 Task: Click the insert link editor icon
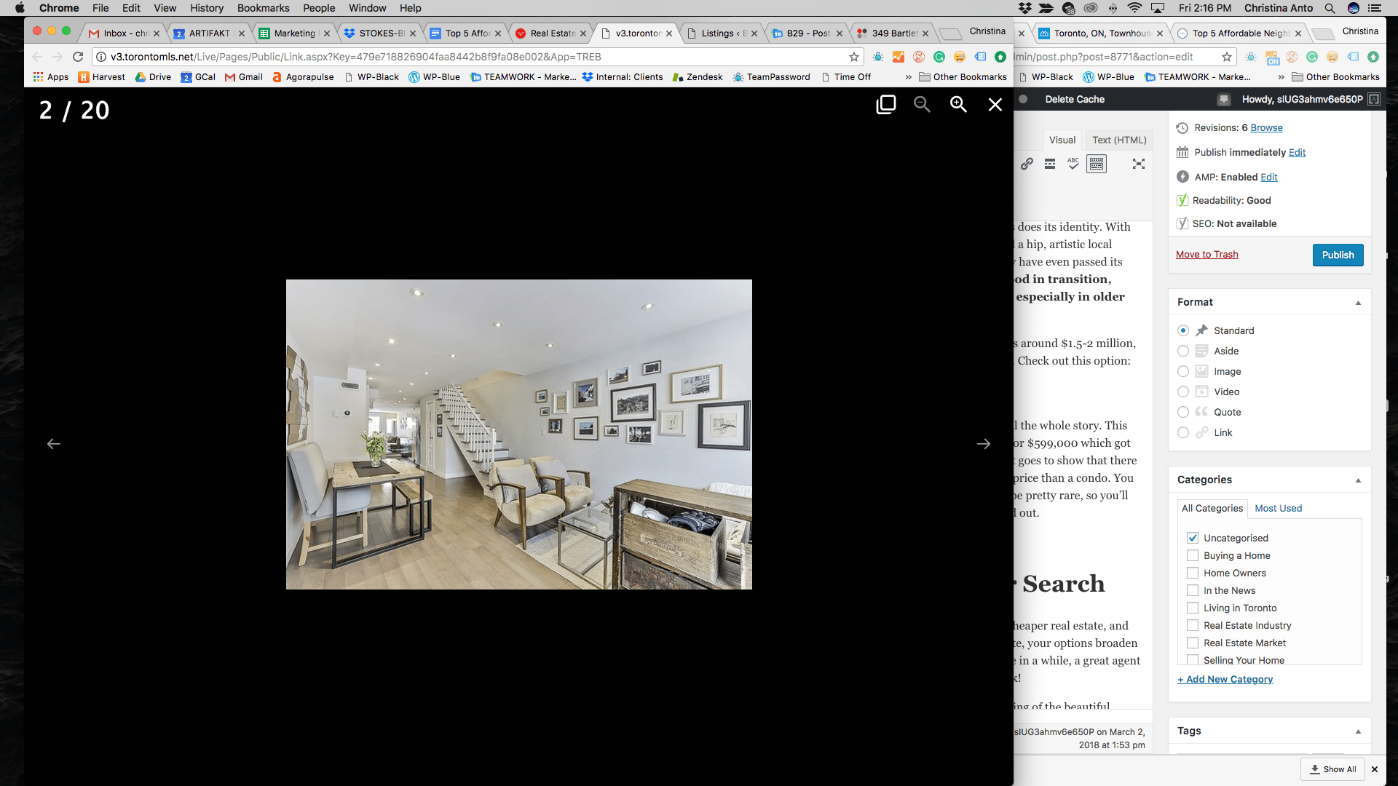pos(1027,164)
